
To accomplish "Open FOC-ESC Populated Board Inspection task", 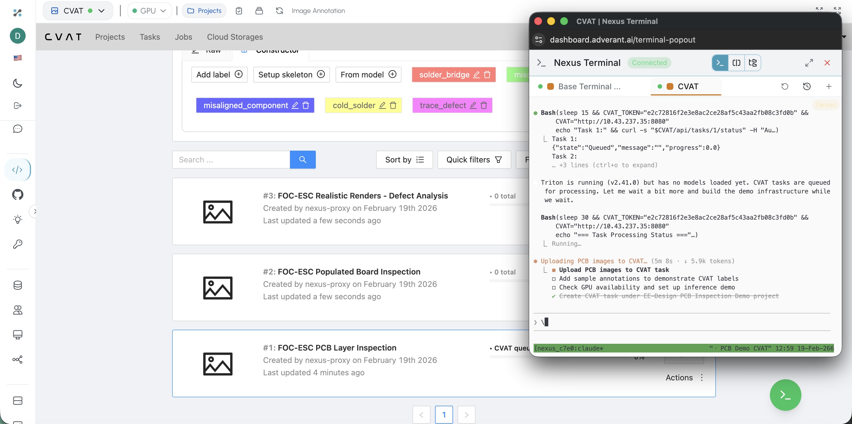I will coord(349,272).
